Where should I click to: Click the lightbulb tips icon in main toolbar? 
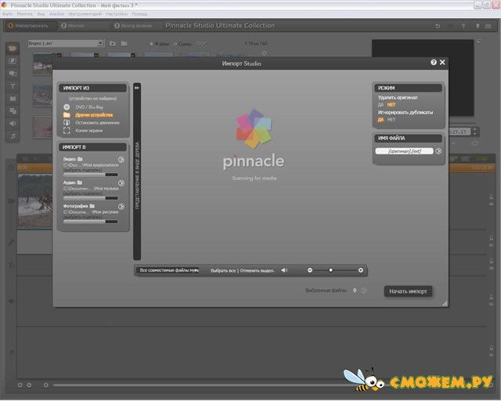pyautogui.click(x=478, y=26)
